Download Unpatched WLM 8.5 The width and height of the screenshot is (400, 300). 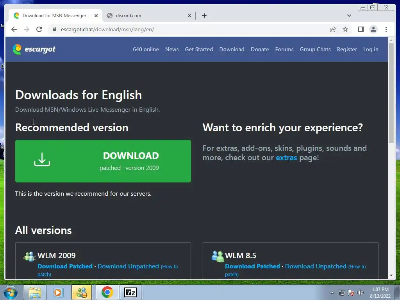pos(316,266)
